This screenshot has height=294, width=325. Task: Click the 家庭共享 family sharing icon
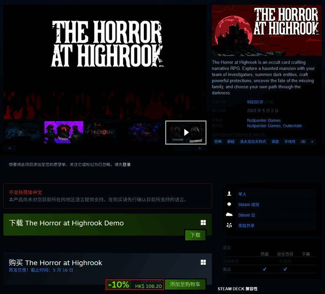point(230,226)
